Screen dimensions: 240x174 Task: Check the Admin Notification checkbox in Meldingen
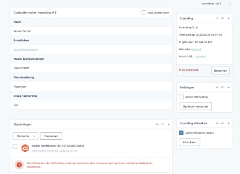(181, 97)
